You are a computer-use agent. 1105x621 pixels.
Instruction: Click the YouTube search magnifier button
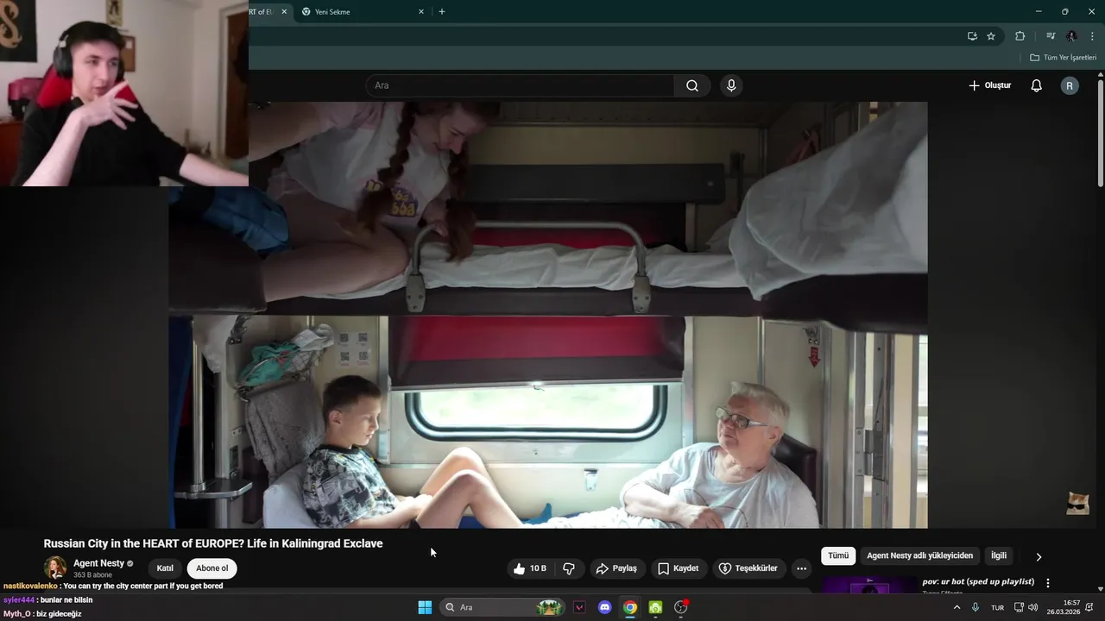tap(692, 85)
